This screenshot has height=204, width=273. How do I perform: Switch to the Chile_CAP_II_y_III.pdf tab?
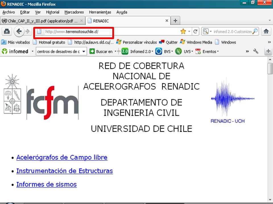(42, 21)
